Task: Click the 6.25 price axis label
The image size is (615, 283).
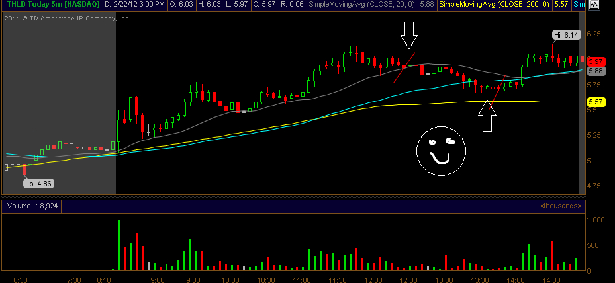Action: [593, 34]
